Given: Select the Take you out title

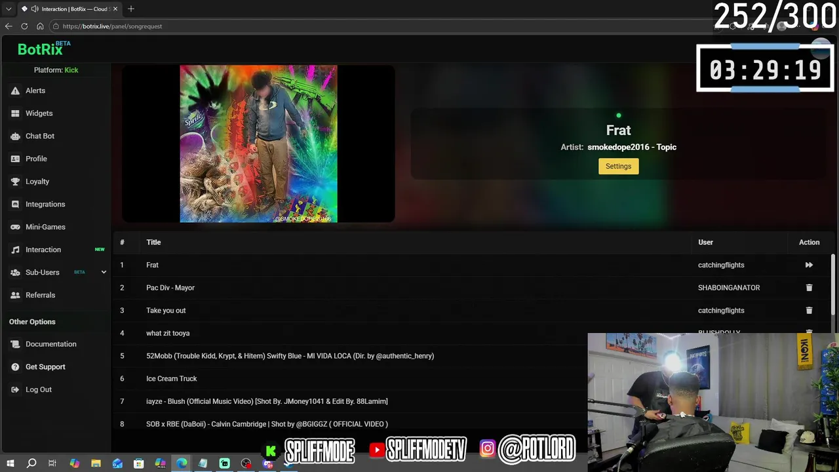Looking at the screenshot, I should (166, 311).
